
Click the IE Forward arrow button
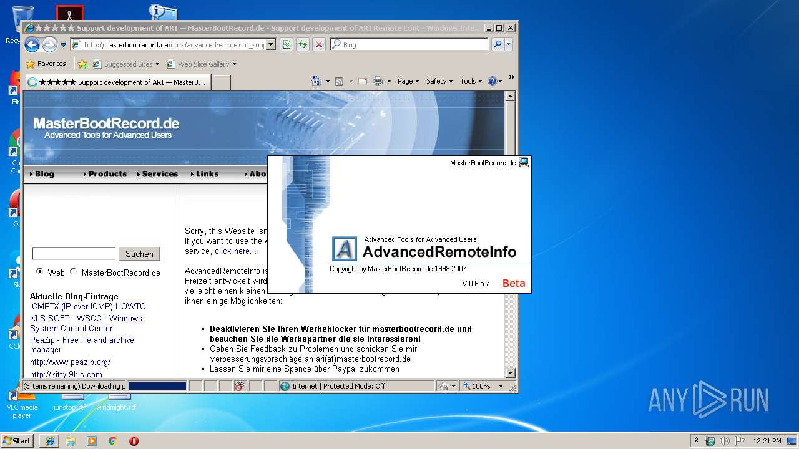[49, 44]
